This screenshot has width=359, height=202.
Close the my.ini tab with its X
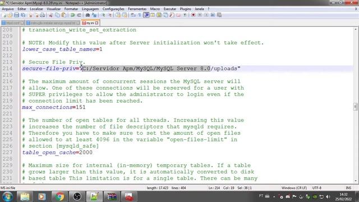(96, 23)
